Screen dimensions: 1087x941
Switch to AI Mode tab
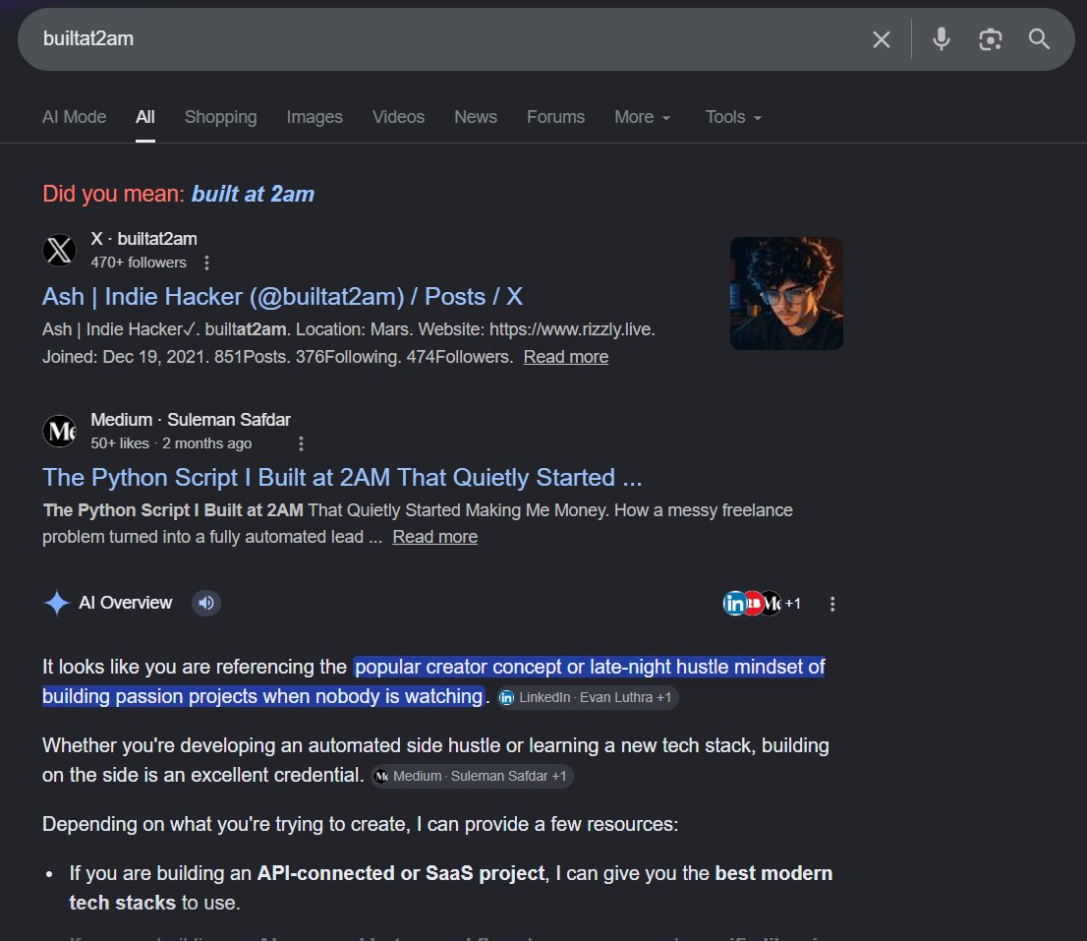coord(74,117)
